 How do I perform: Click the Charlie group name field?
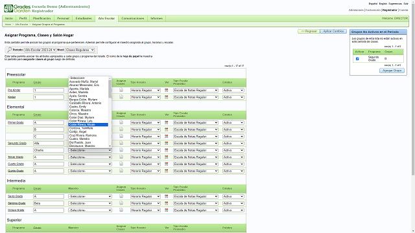pos(49,150)
